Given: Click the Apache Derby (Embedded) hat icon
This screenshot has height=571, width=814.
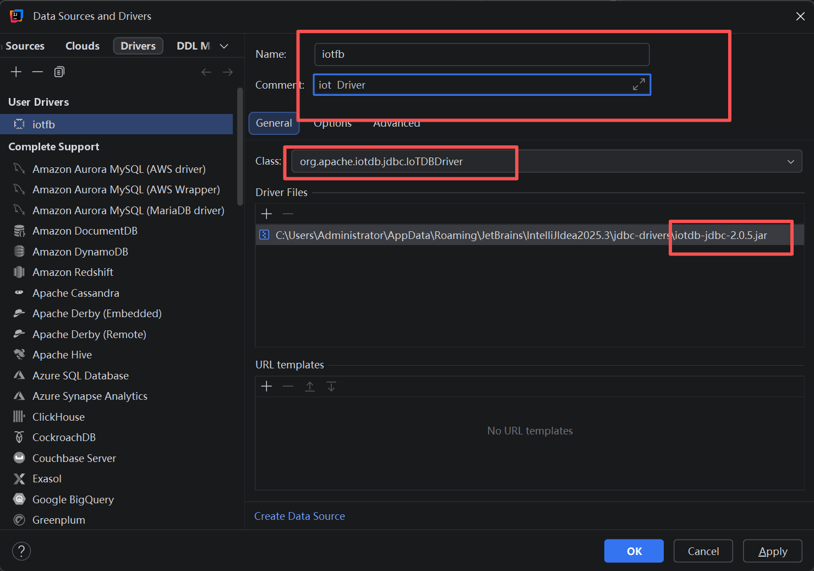Looking at the screenshot, I should [x=19, y=313].
